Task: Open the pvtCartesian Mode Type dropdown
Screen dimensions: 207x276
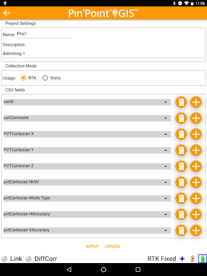Action: [87, 198]
